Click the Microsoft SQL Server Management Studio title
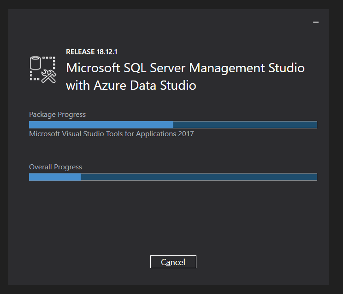Viewport: 343px width, 294px height. pos(185,68)
